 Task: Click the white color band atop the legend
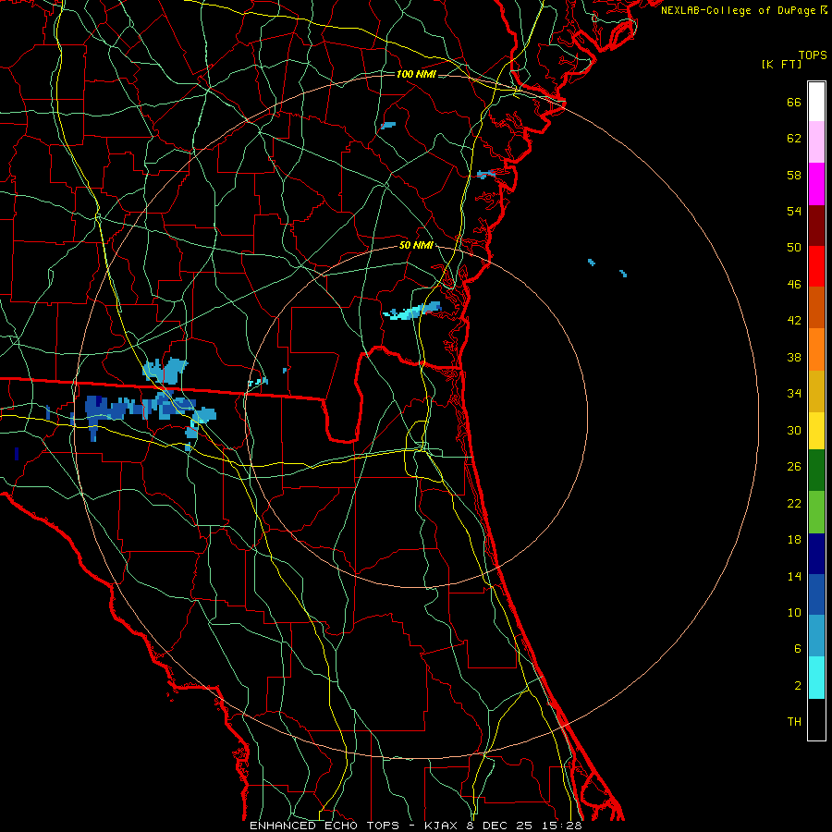[816, 102]
